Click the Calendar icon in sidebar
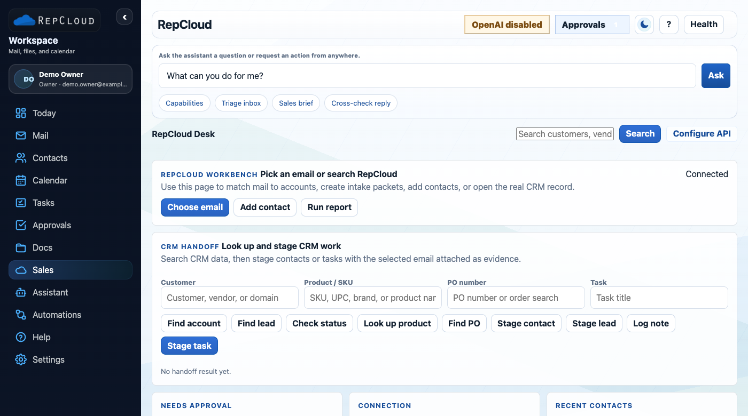 tap(21, 180)
